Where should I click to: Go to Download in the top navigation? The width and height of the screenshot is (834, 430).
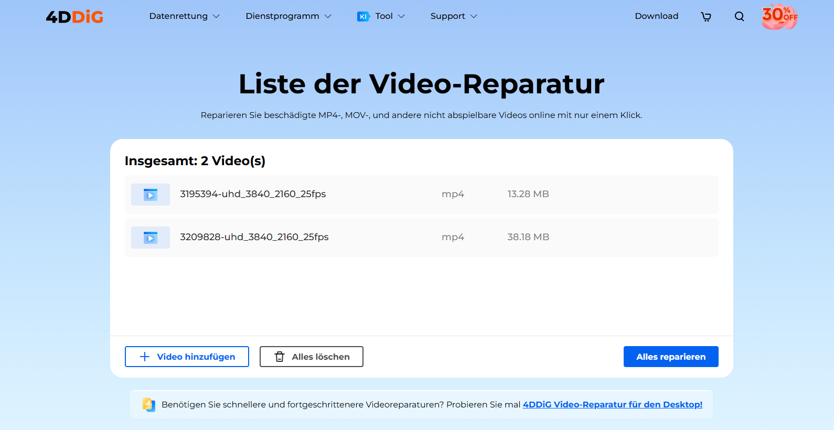point(656,16)
